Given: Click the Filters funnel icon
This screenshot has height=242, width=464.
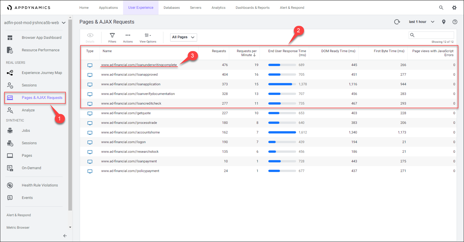Looking at the screenshot, I should pyautogui.click(x=112, y=35).
